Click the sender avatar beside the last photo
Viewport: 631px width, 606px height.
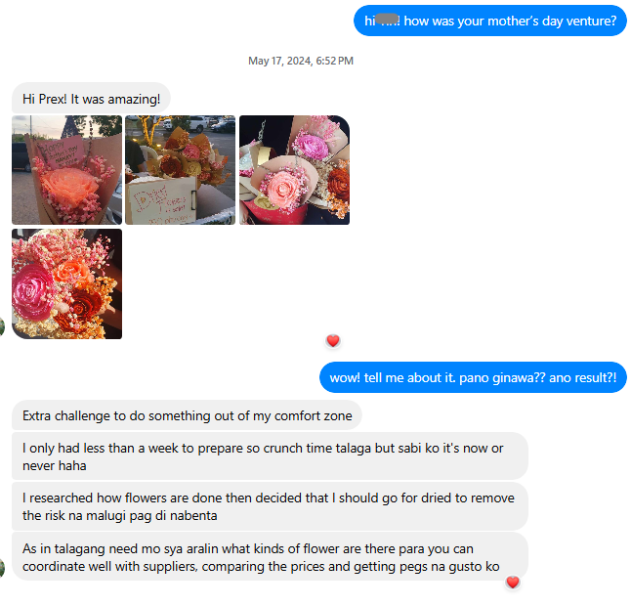pyautogui.click(x=2, y=325)
